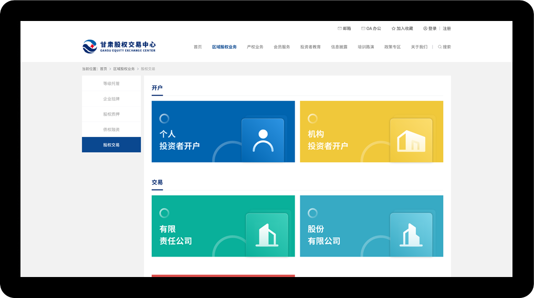This screenshot has width=534, height=298.
Task: Select 等级托管 in the left sidebar
Action: point(111,83)
